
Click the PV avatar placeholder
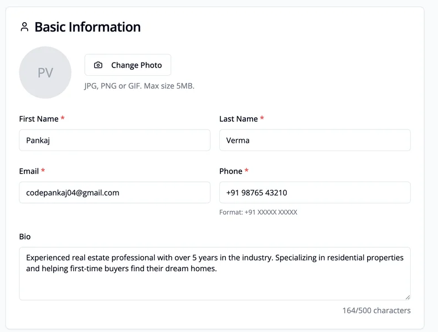click(x=45, y=72)
